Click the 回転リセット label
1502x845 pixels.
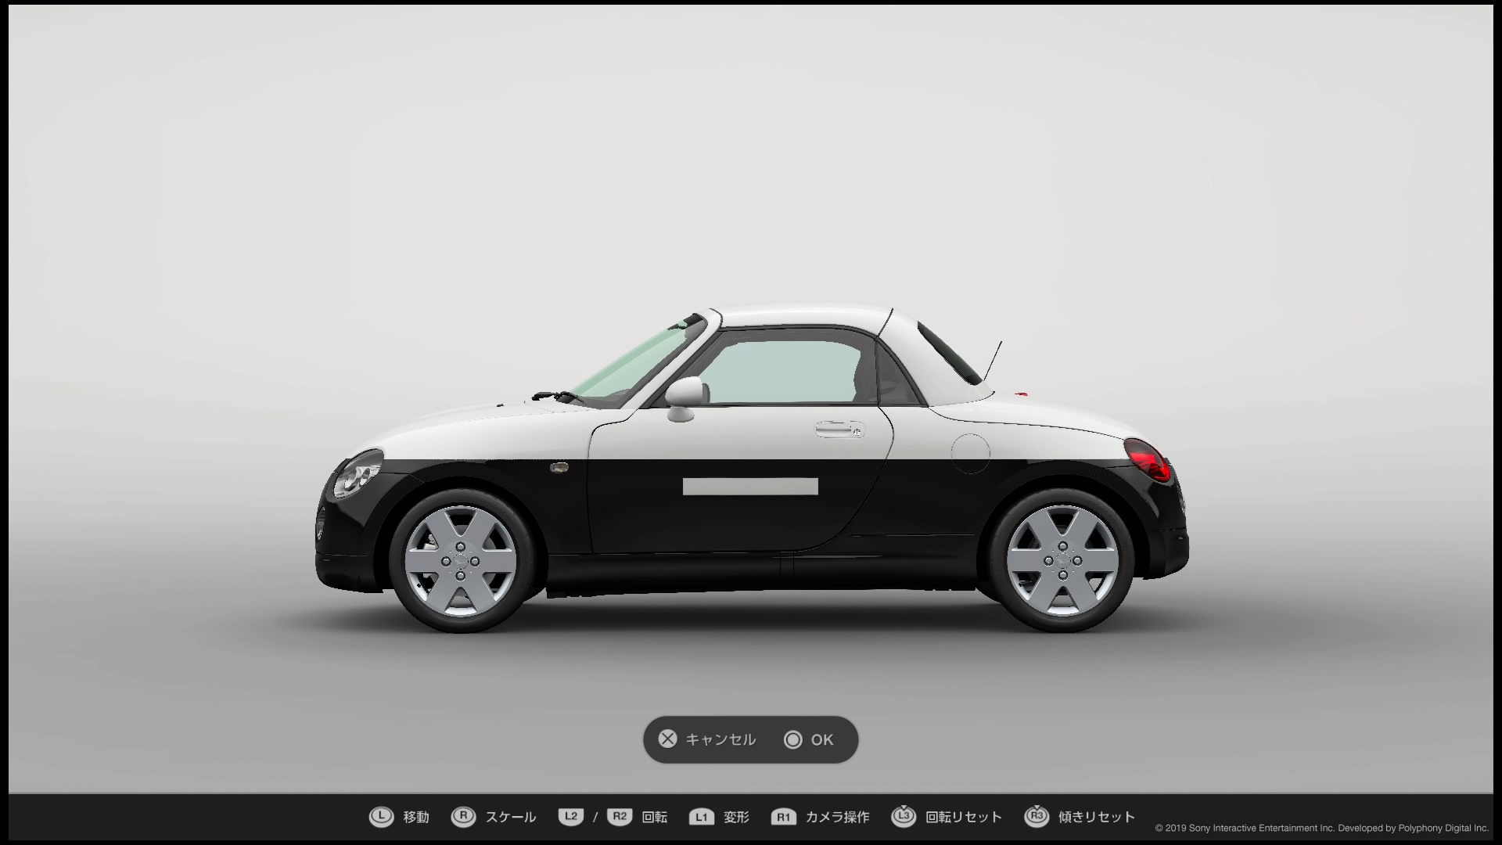[964, 817]
